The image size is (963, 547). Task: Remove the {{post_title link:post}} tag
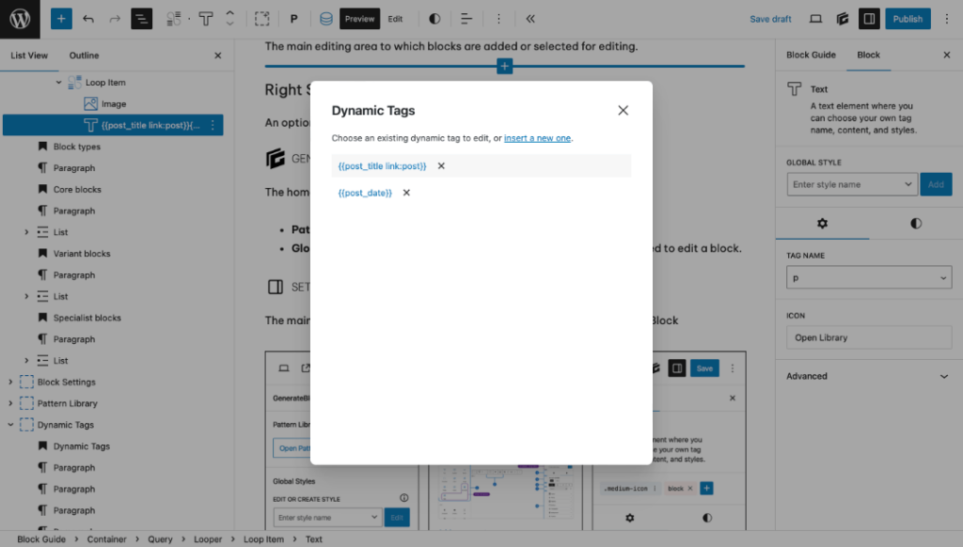coord(441,165)
